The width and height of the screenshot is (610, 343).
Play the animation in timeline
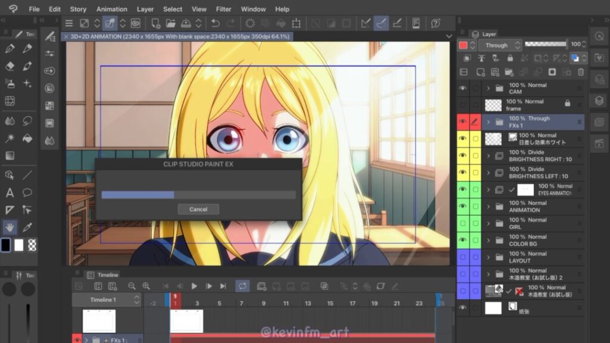(194, 286)
